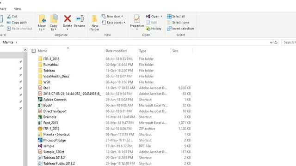This screenshot has height=166, width=296.
Task: Expand the Open button dropdown arrow
Action: 161,17
